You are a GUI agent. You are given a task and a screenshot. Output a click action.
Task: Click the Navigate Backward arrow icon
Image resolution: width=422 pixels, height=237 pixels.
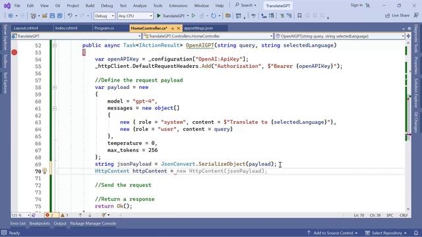tap(11, 16)
